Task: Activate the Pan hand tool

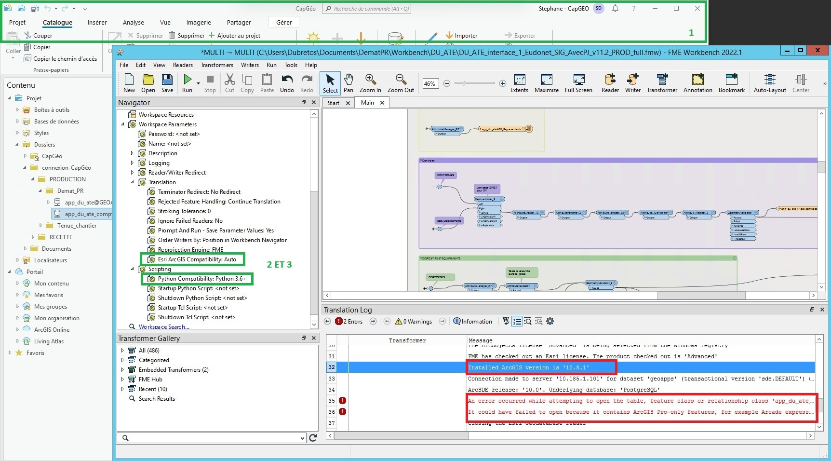Action: point(348,83)
